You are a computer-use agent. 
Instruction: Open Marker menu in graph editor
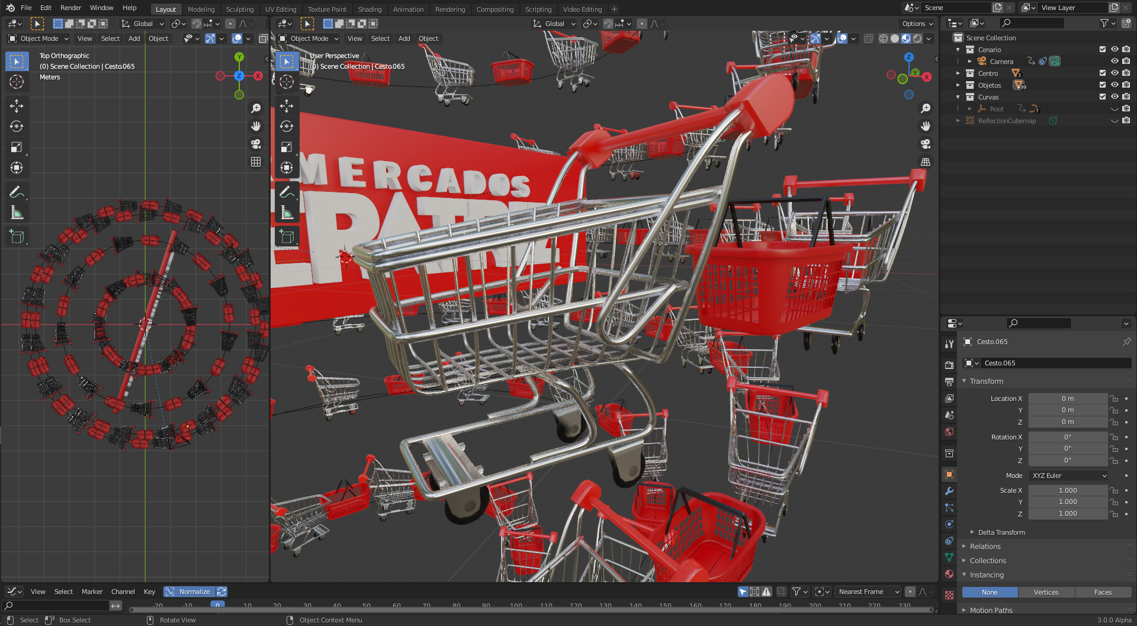coord(92,592)
